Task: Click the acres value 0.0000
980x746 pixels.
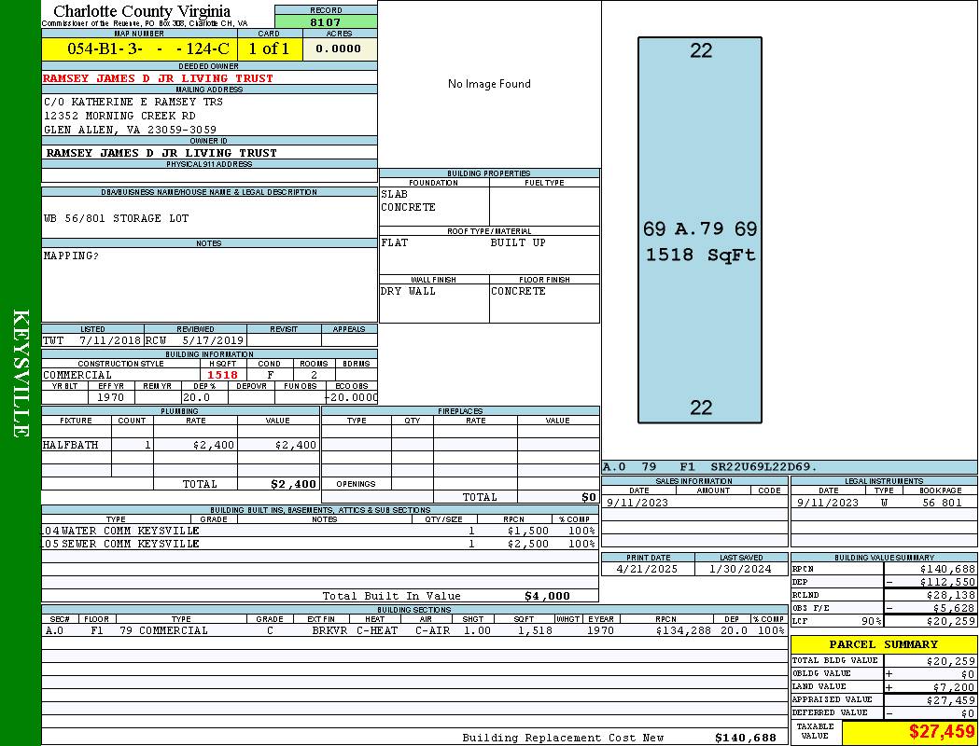Action: point(338,48)
